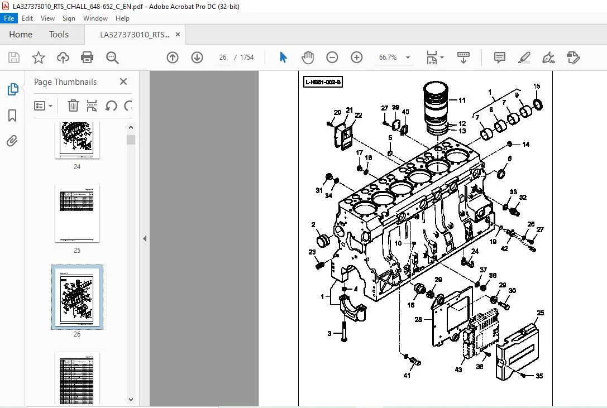The width and height of the screenshot is (607, 408).
Task: Open the Page Thumbnails pane icon
Action: pyautogui.click(x=13, y=89)
